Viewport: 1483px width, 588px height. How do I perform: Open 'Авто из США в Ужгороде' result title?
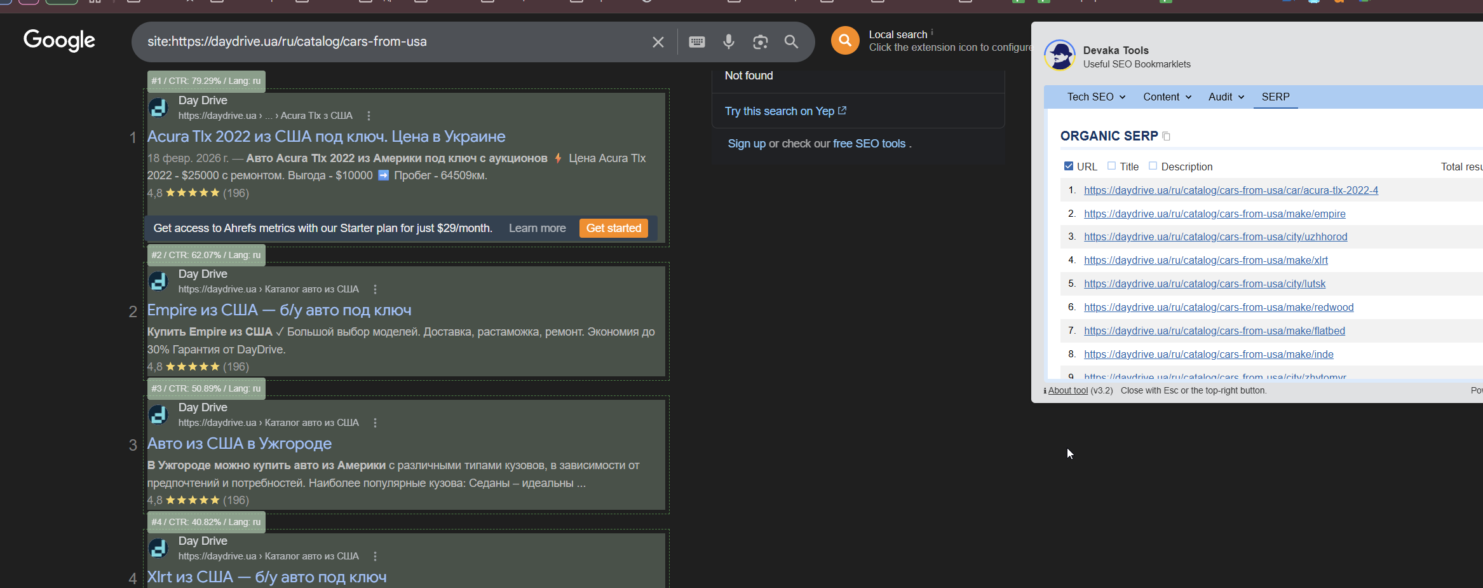[240, 444]
